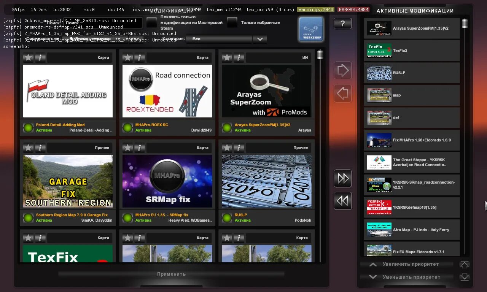Viewport: 487px width, 292px height.
Task: Enable showing only Steam Workshop mods
Action: click(x=152, y=22)
